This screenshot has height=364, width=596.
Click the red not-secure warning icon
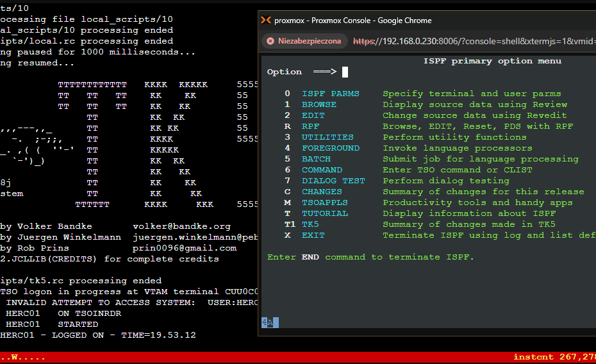270,41
